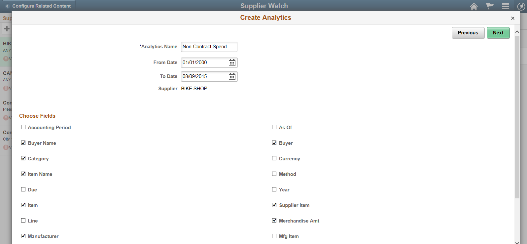Check the Due checkbox

click(x=23, y=189)
